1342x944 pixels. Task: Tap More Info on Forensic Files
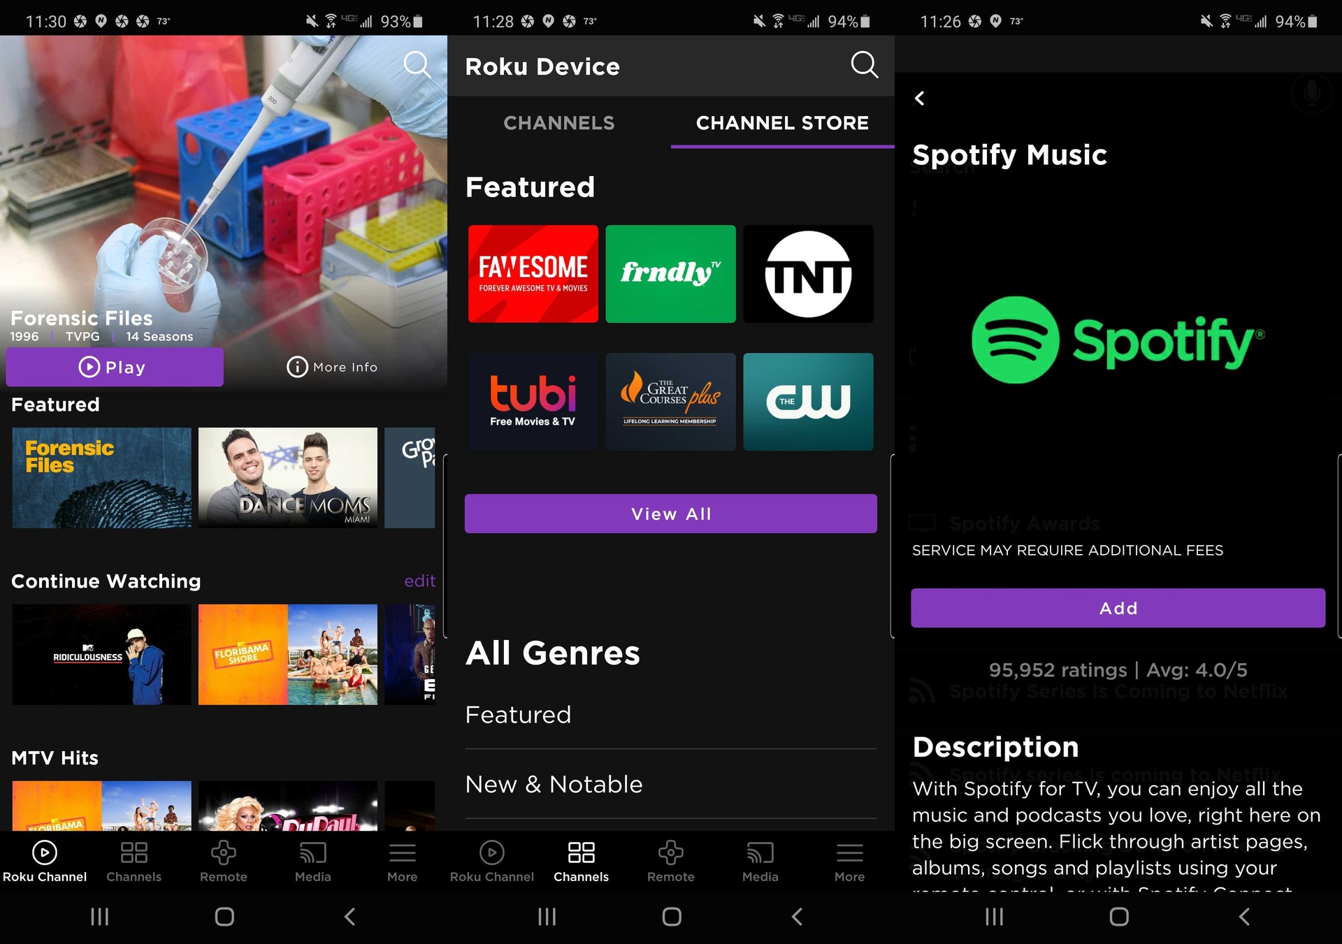[x=331, y=365]
